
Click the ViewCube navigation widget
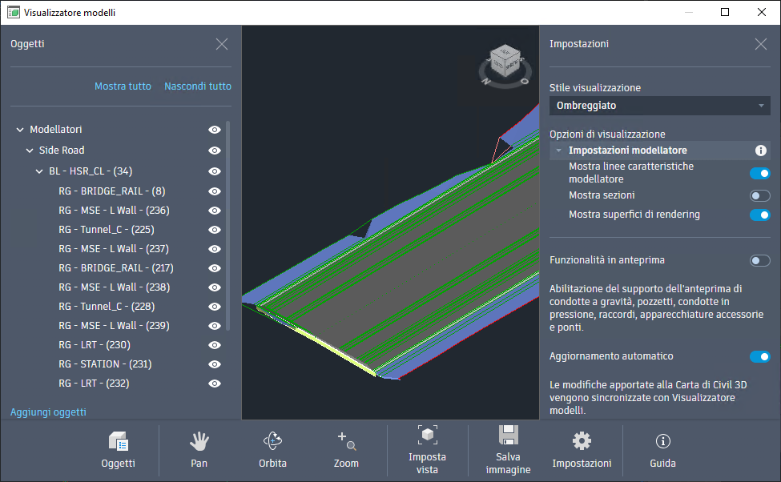pyautogui.click(x=505, y=66)
